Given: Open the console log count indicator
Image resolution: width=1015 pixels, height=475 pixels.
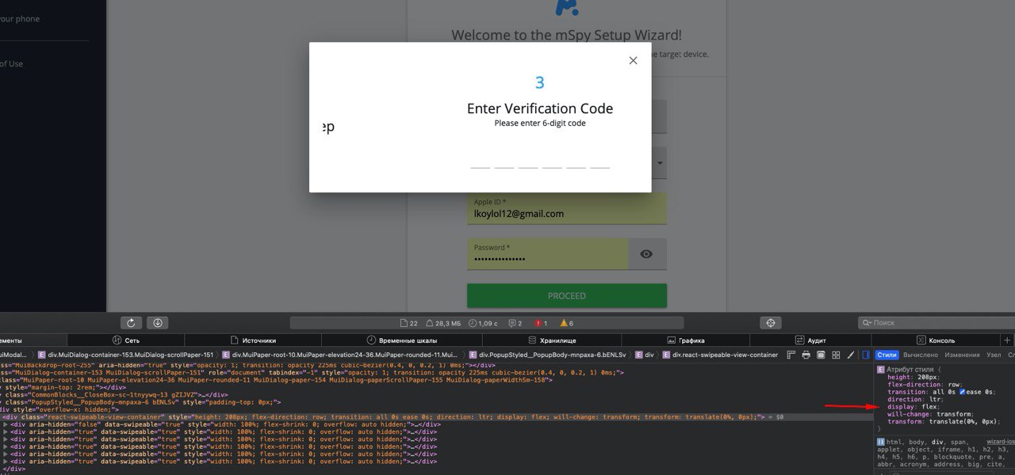Looking at the screenshot, I should 515,323.
